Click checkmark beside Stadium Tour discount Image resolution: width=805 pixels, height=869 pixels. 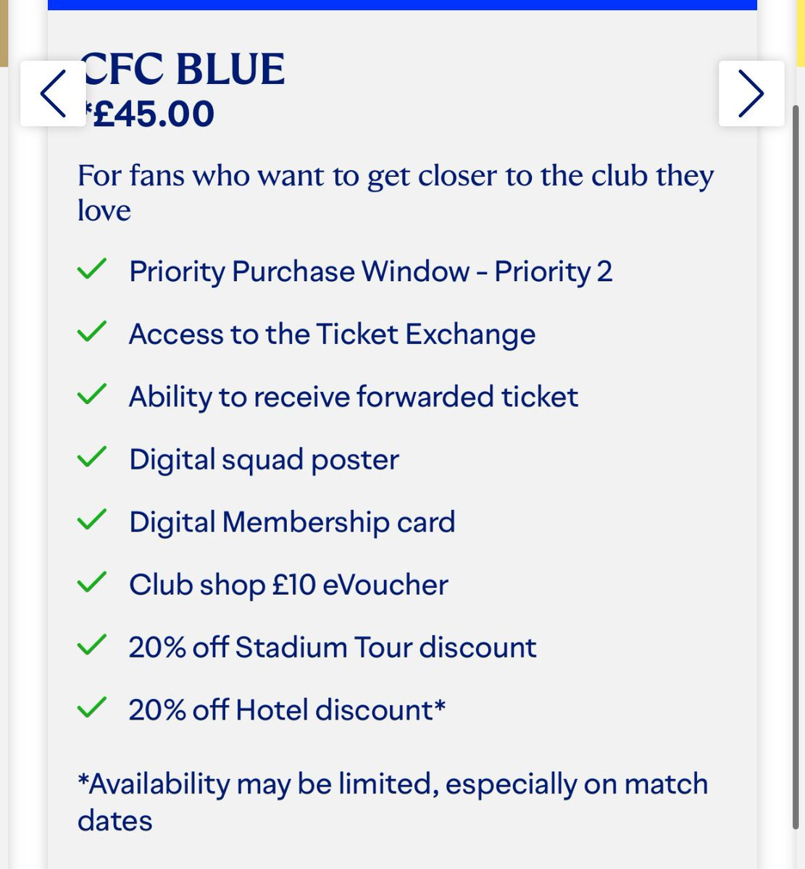point(91,645)
